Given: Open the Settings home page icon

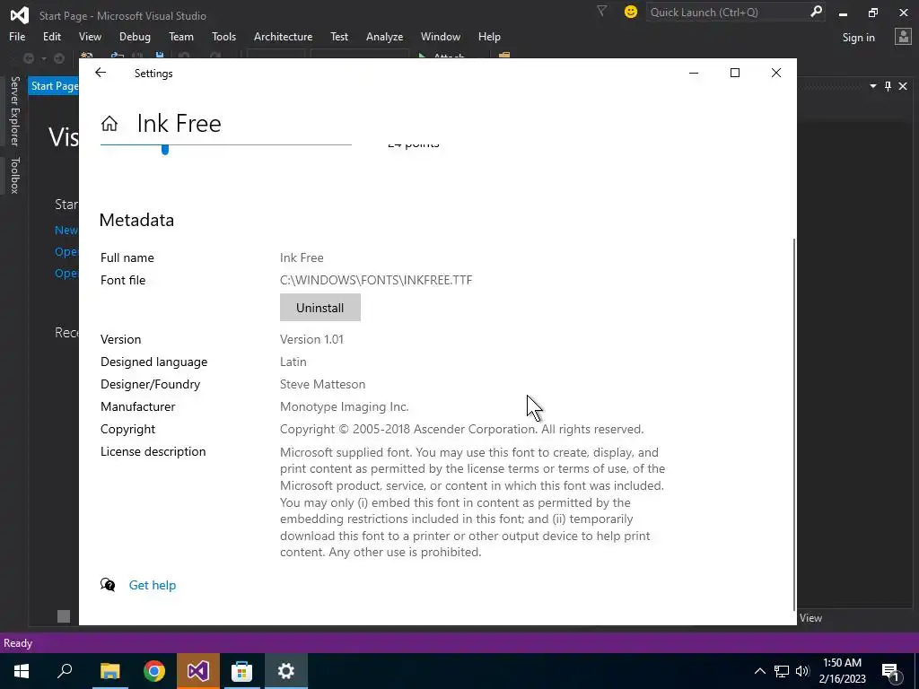Looking at the screenshot, I should [x=109, y=124].
